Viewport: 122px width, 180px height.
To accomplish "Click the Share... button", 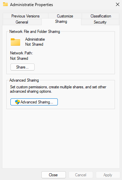I will pyautogui.click(x=23, y=67).
